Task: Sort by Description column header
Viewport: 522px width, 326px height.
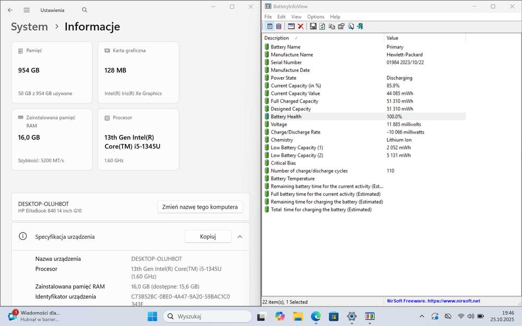Action: point(323,38)
